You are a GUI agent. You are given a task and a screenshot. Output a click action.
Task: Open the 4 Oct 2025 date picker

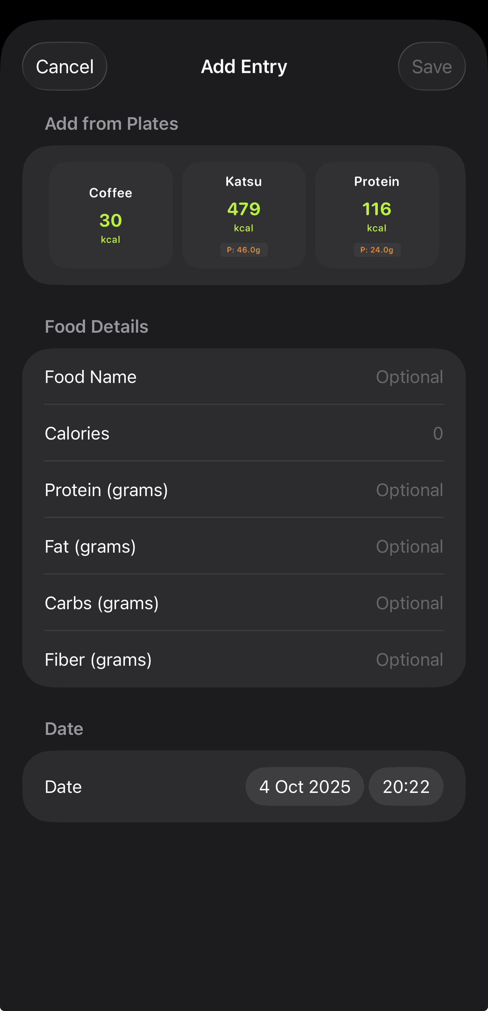tap(305, 787)
